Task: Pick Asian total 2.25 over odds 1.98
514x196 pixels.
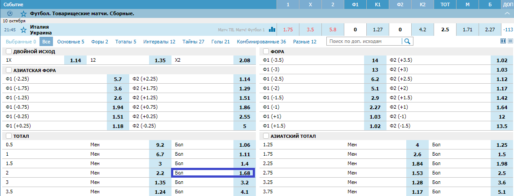Action: 501,164
